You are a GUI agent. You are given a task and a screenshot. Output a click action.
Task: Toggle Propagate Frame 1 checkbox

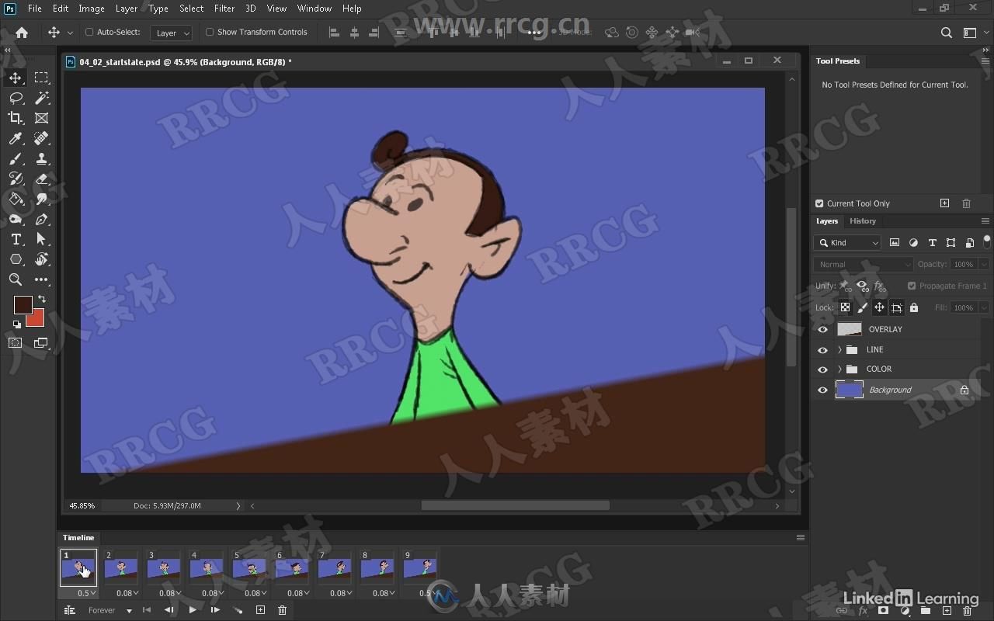click(912, 286)
